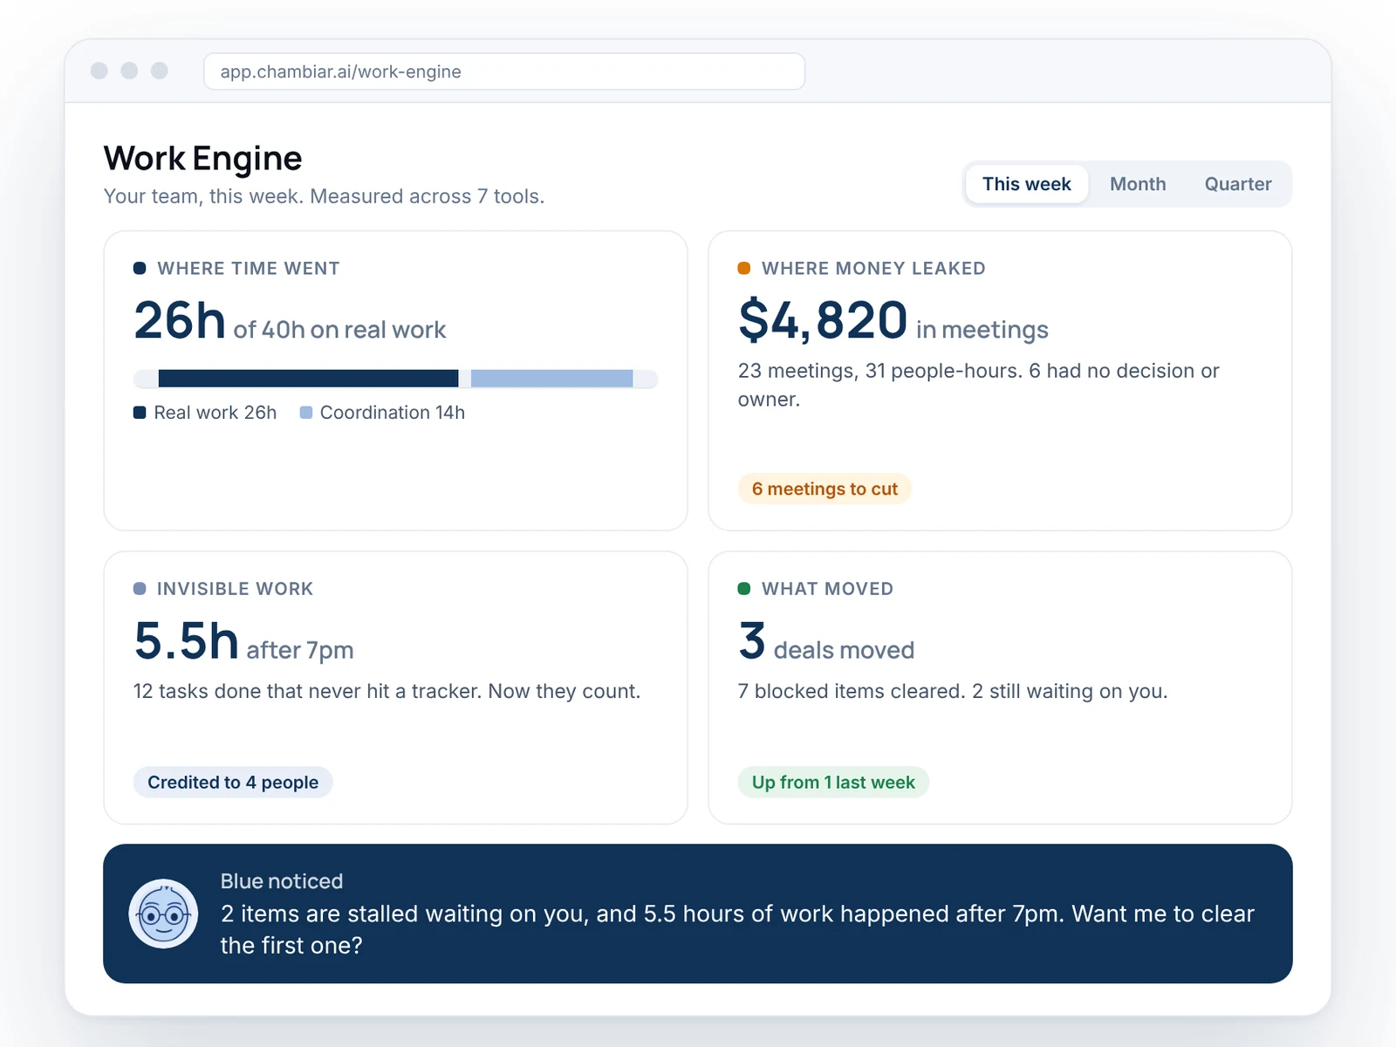Click the Credited to 4 people badge

(233, 782)
